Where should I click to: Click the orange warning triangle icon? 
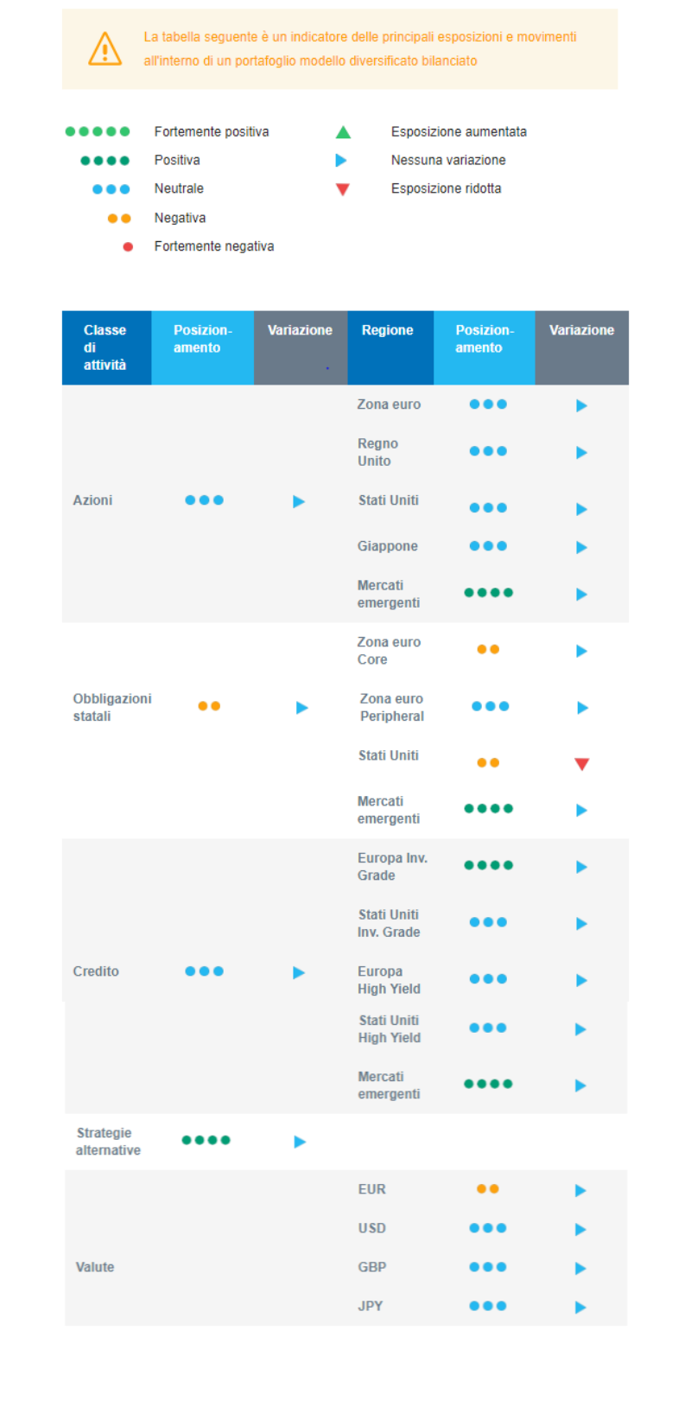coord(105,49)
